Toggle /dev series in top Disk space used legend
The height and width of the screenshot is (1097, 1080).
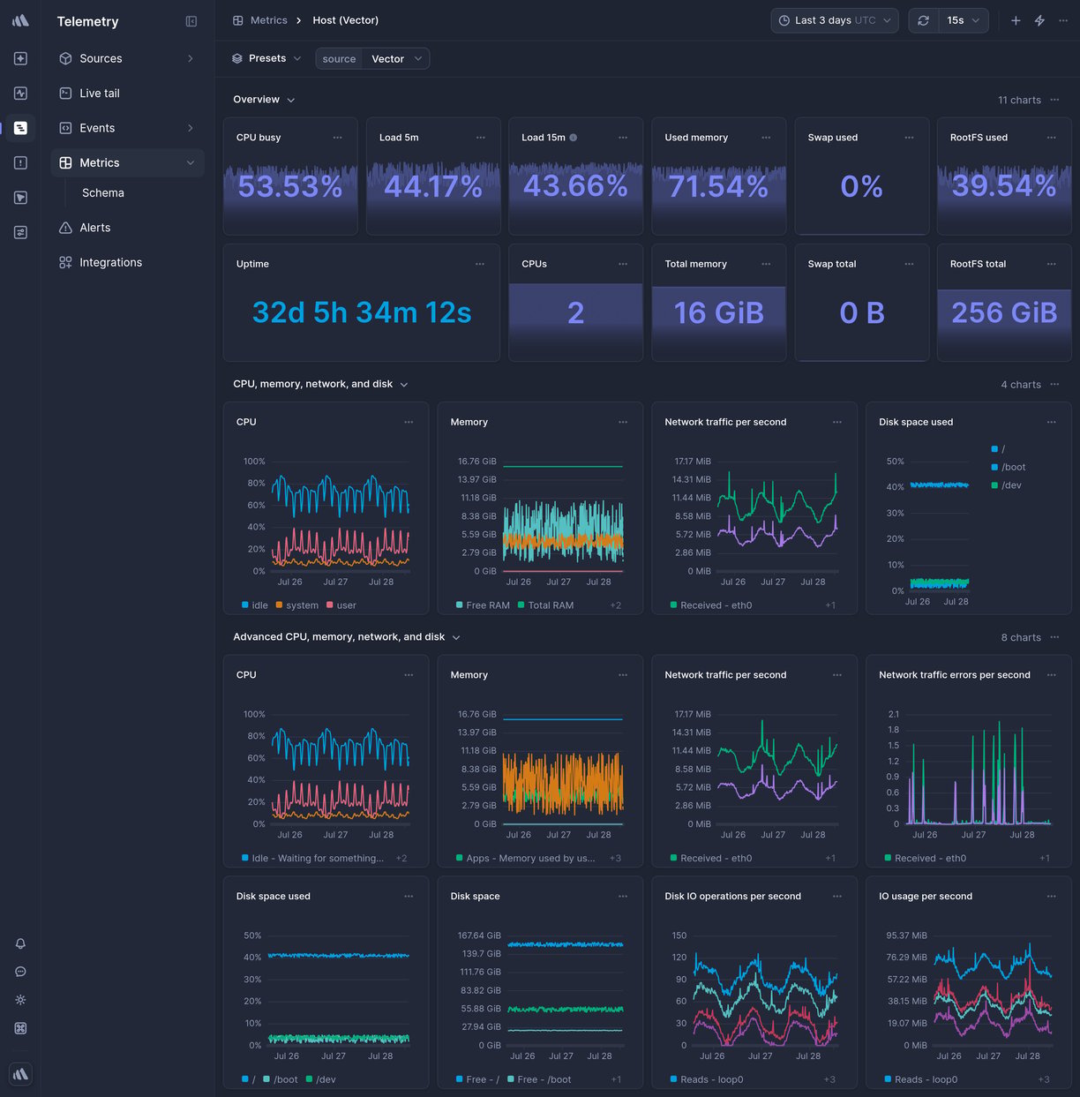click(1007, 485)
